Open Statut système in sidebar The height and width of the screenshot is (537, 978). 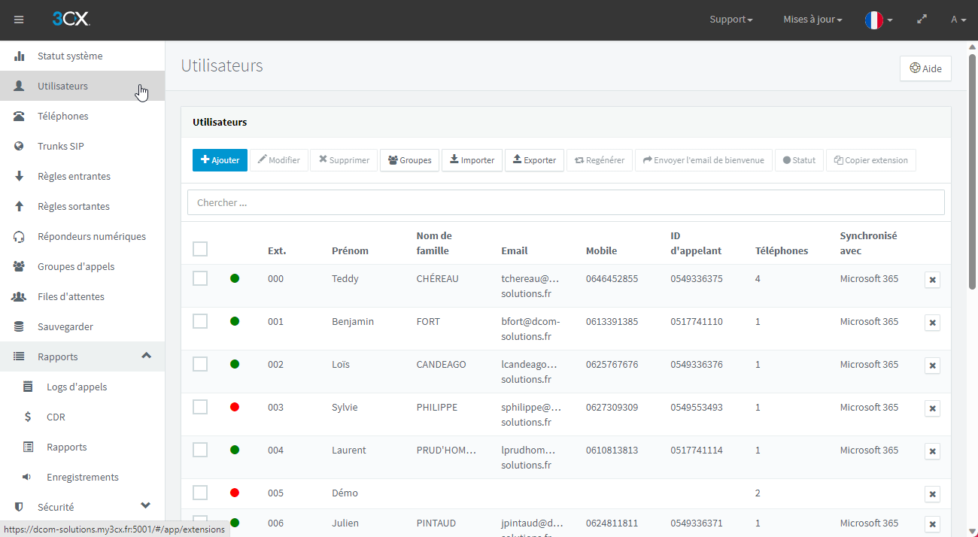coord(83,56)
